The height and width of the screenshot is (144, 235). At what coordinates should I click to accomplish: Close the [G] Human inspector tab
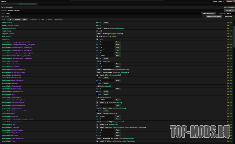tap(18, 4)
